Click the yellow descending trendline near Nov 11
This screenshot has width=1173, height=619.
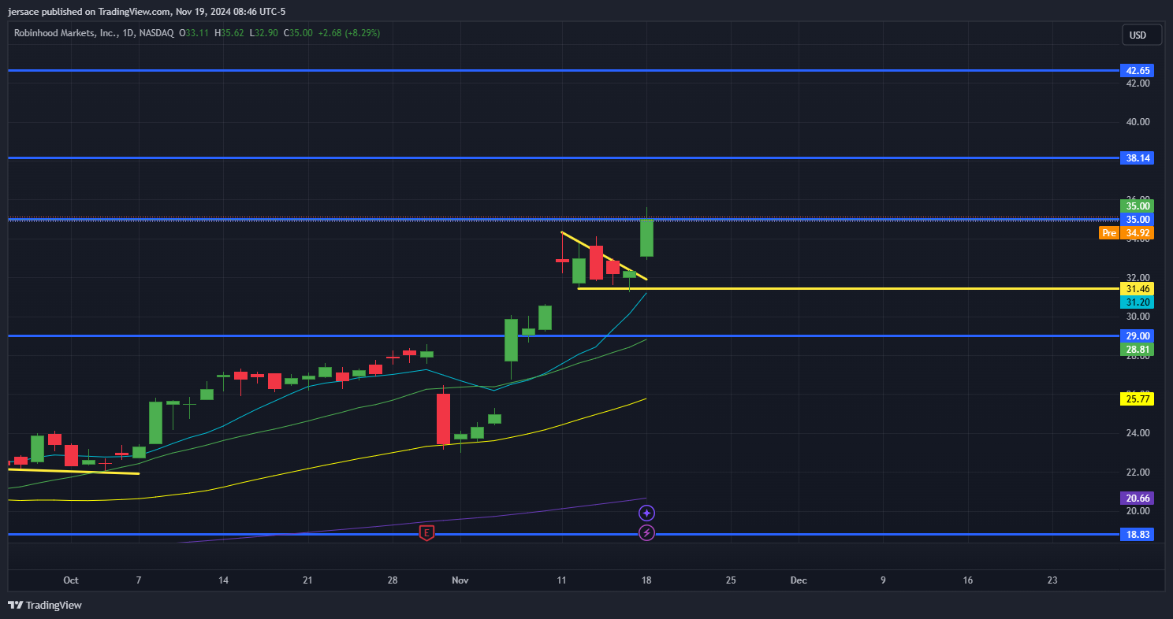(x=604, y=255)
